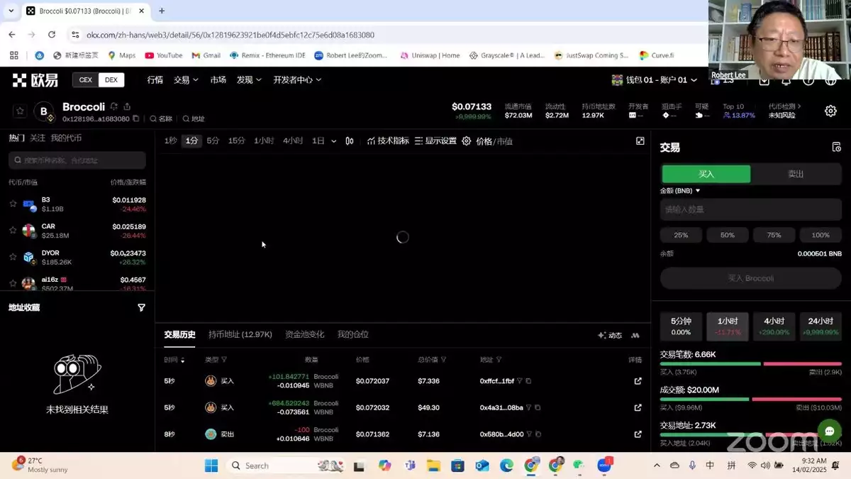The width and height of the screenshot is (851, 479).
Task: Open a new browser tab
Action: tap(162, 11)
